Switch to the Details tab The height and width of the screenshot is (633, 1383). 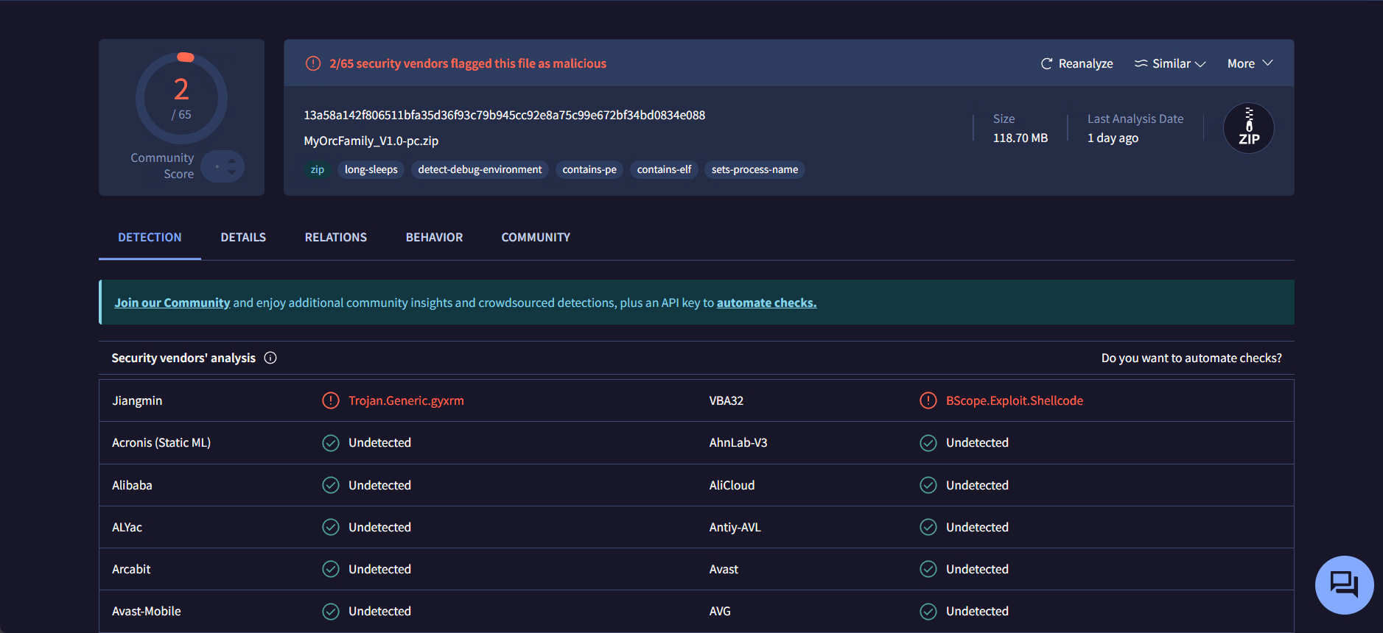coord(243,237)
